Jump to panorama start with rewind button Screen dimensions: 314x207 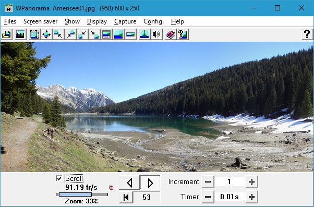click(x=126, y=197)
